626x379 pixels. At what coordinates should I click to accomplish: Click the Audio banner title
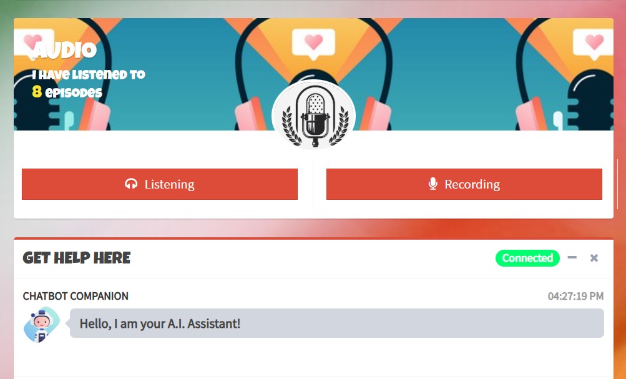point(66,51)
